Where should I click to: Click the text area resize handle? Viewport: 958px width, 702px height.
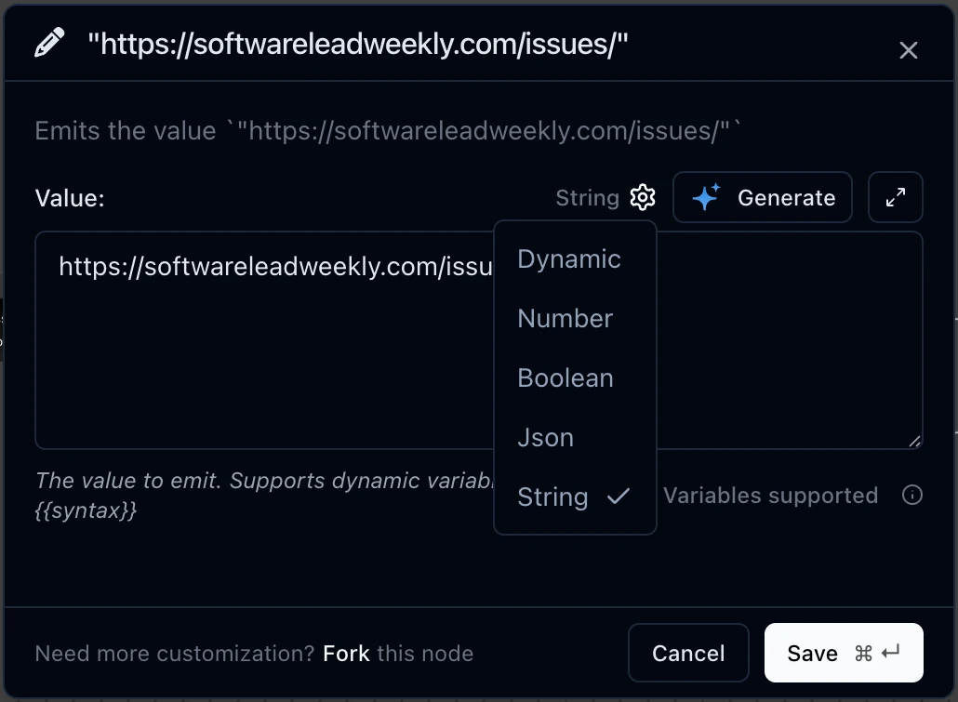coord(913,441)
